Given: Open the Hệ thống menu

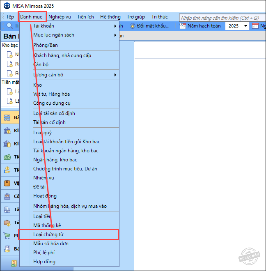Looking at the screenshot, I should 110,17.
